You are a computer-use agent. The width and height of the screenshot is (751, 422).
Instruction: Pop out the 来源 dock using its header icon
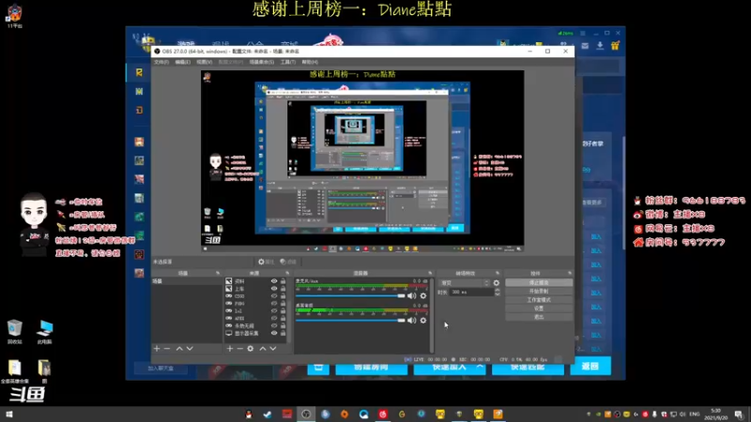click(287, 273)
